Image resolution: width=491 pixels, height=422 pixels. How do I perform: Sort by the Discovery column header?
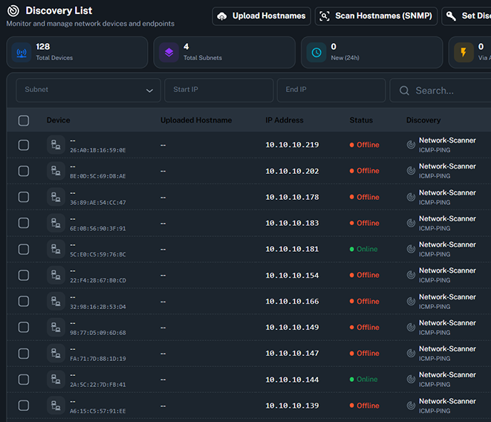click(423, 120)
